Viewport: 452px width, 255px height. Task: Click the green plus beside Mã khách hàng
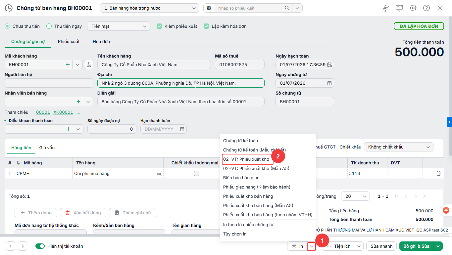tap(68, 64)
